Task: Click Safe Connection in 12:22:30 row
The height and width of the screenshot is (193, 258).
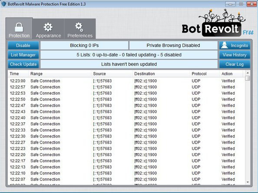Action: coord(45,136)
